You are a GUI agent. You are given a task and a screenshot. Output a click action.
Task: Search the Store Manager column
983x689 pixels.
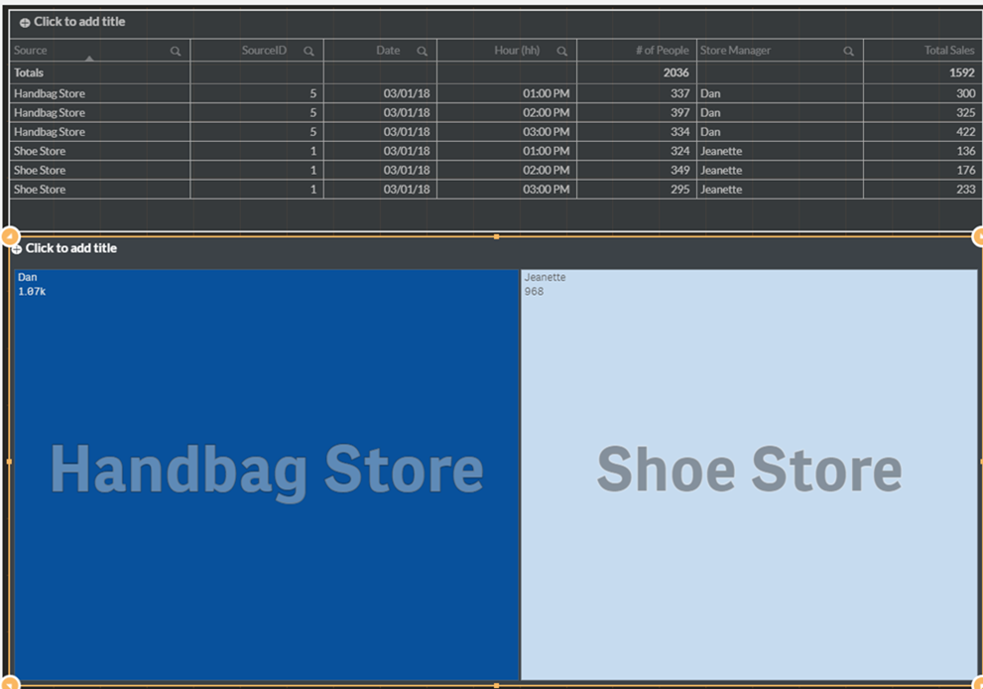pos(848,52)
